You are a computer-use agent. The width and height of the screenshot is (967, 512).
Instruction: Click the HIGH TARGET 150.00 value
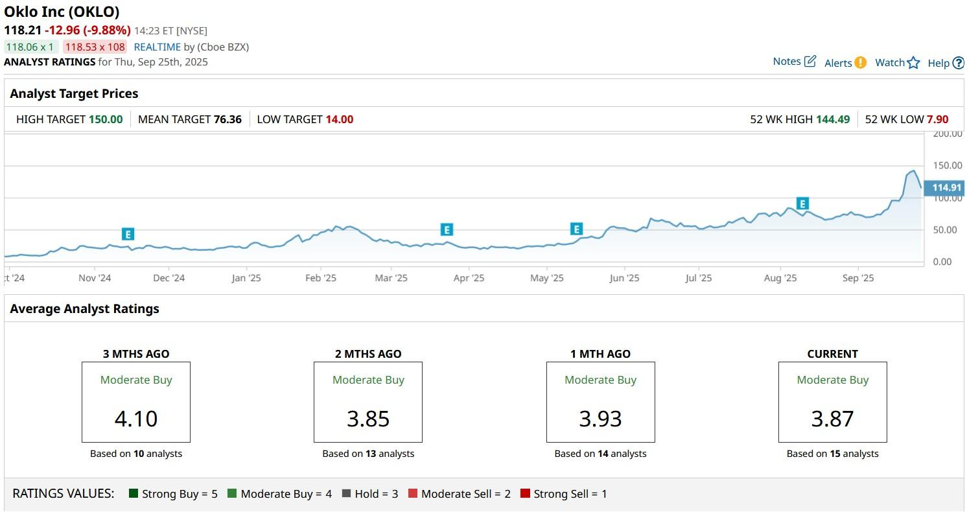point(106,119)
